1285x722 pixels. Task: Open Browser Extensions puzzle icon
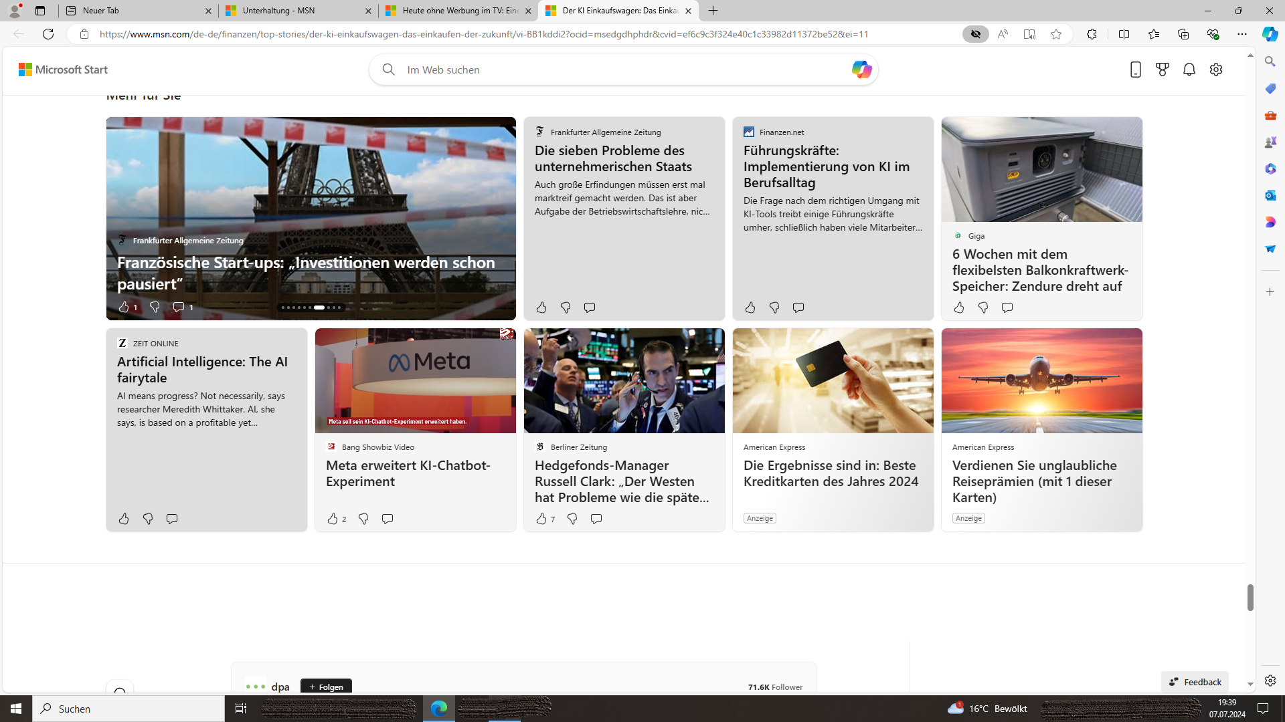click(1092, 34)
